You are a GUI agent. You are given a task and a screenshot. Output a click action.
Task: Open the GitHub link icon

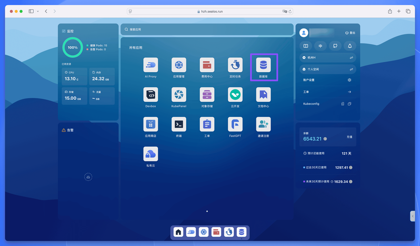coord(335,46)
